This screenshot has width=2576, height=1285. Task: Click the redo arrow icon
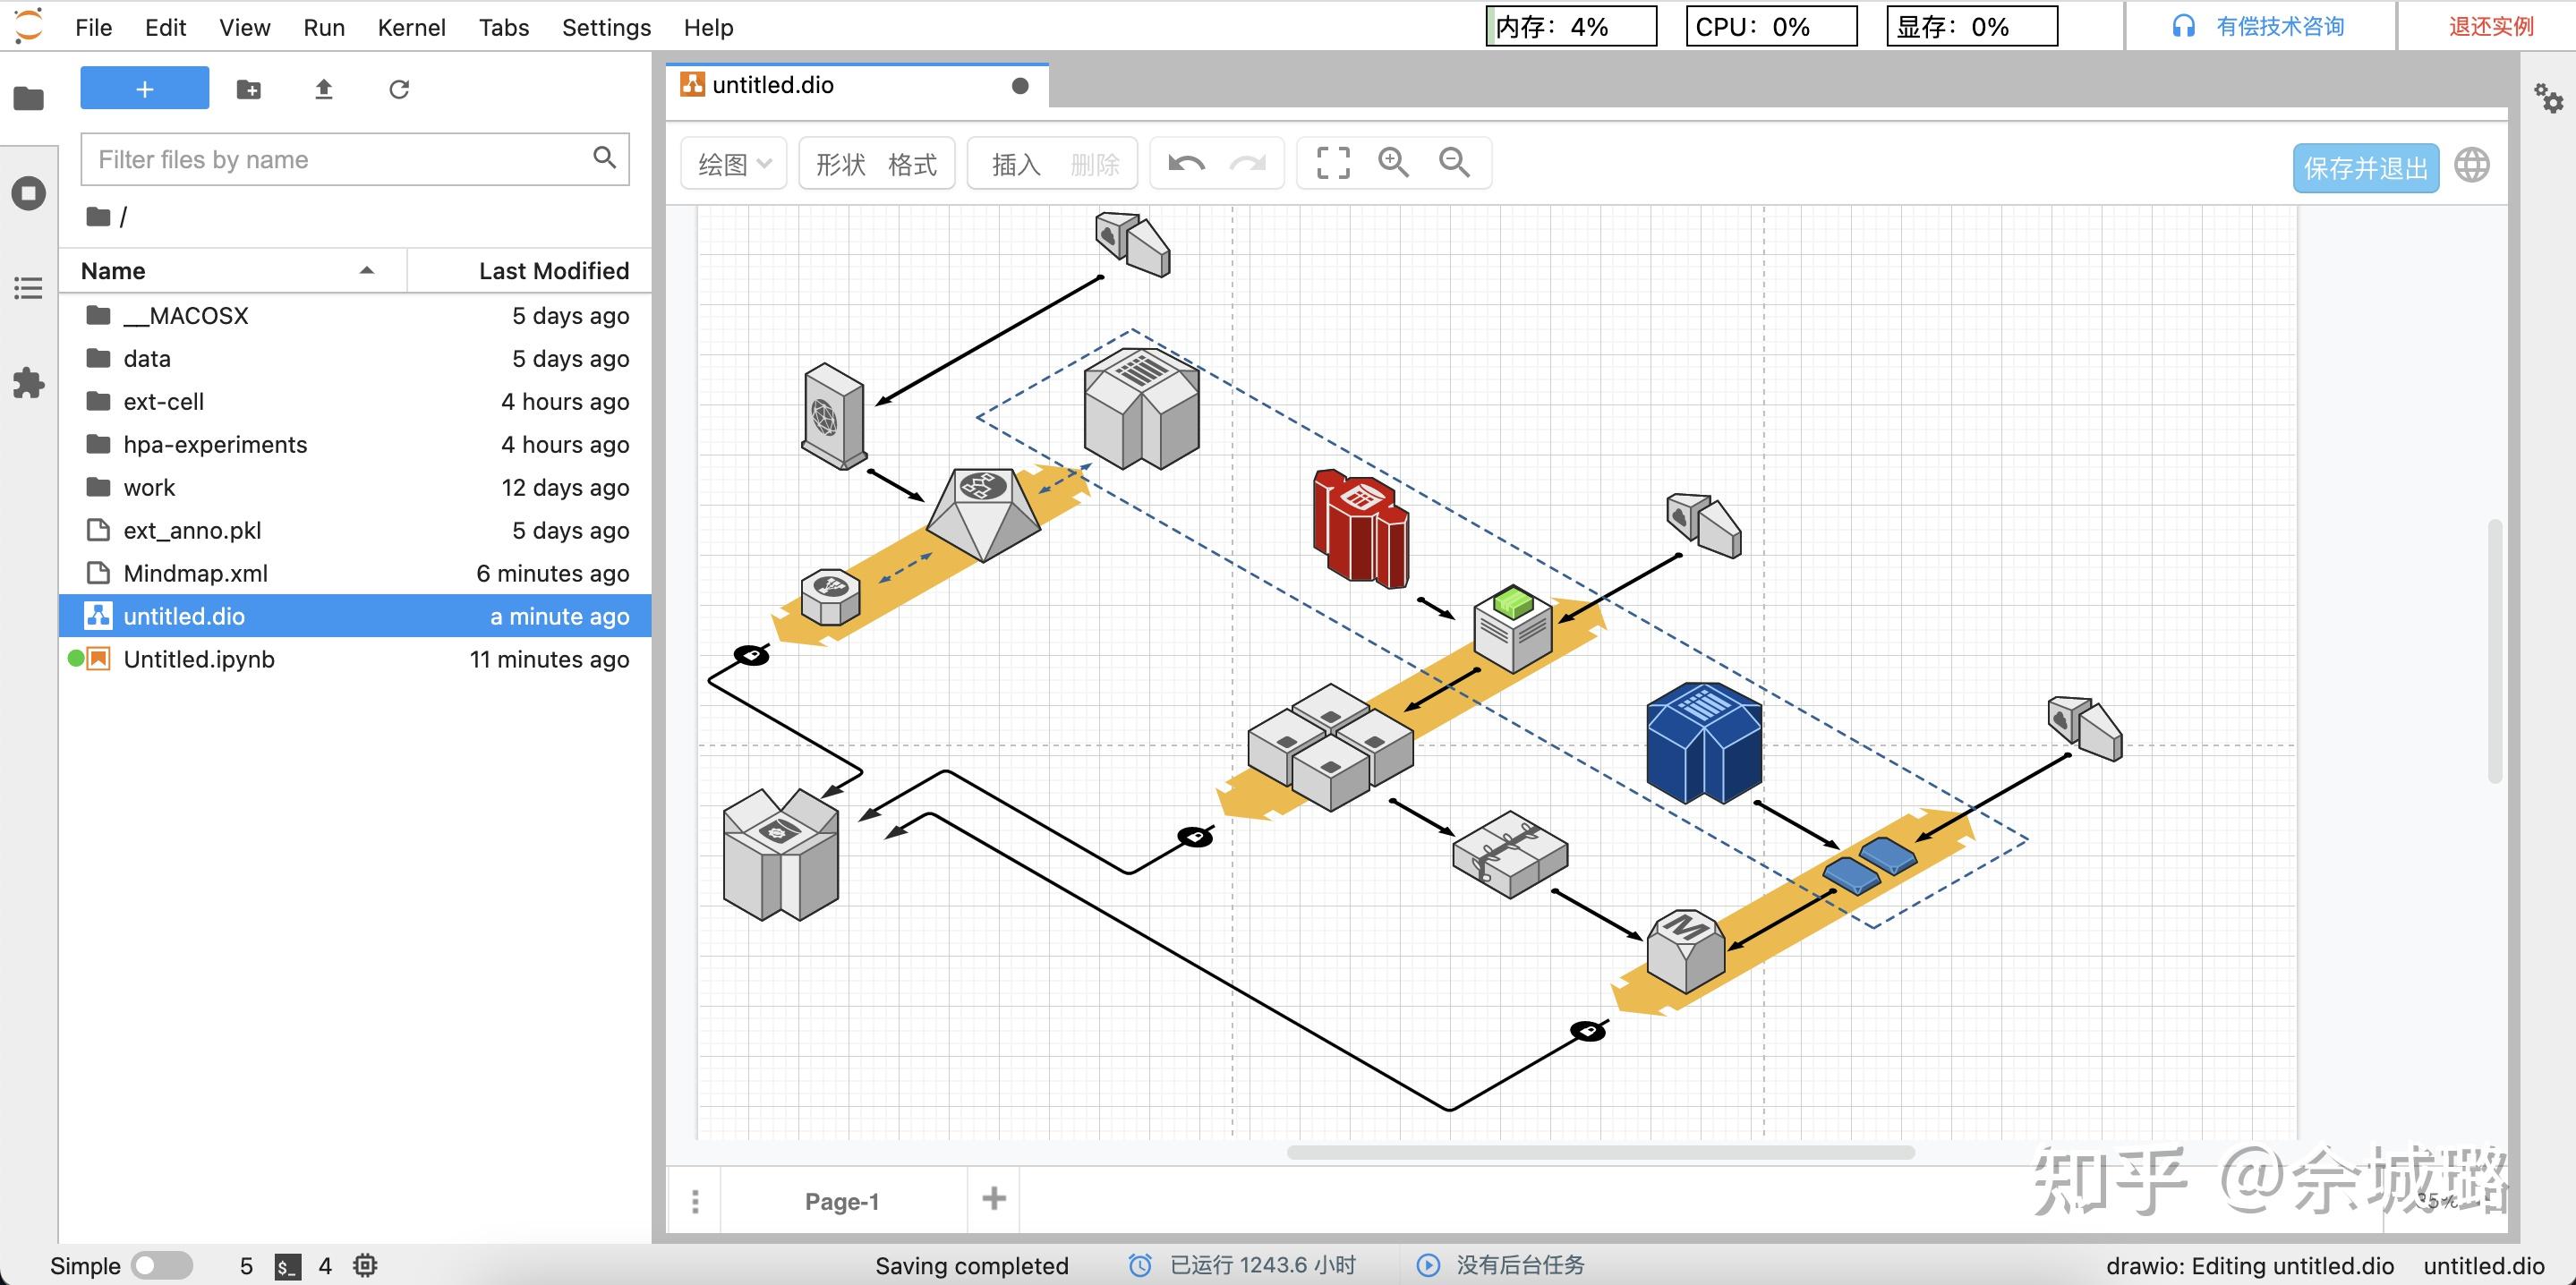[1247, 163]
